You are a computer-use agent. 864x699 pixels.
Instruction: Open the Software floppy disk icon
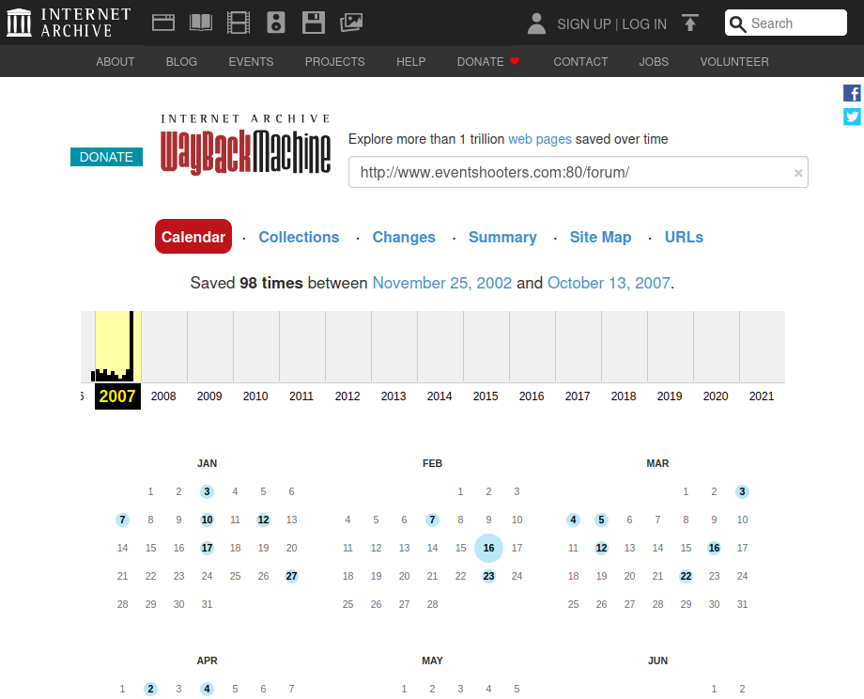tap(314, 23)
